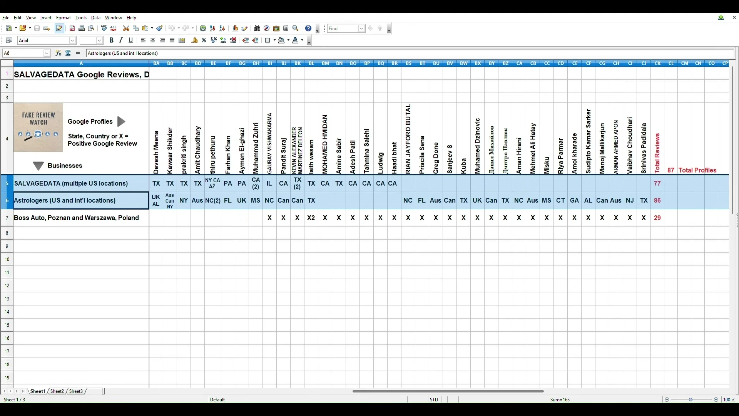Open the Data menu
Viewport: 739px width, 416px height.
click(x=96, y=18)
